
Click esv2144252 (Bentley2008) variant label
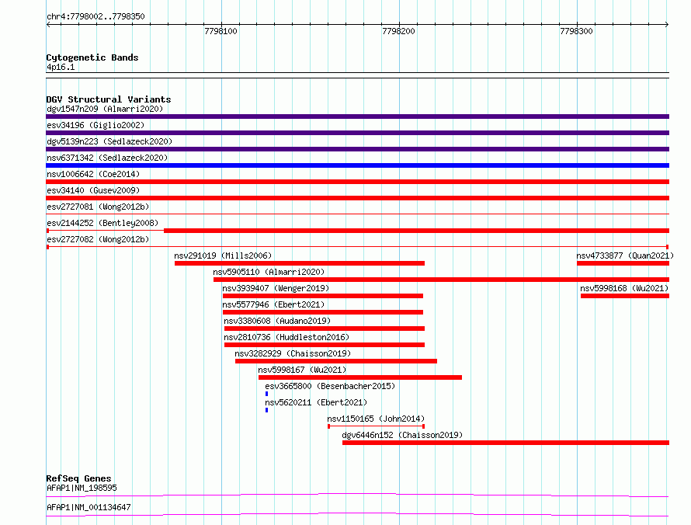(x=102, y=223)
